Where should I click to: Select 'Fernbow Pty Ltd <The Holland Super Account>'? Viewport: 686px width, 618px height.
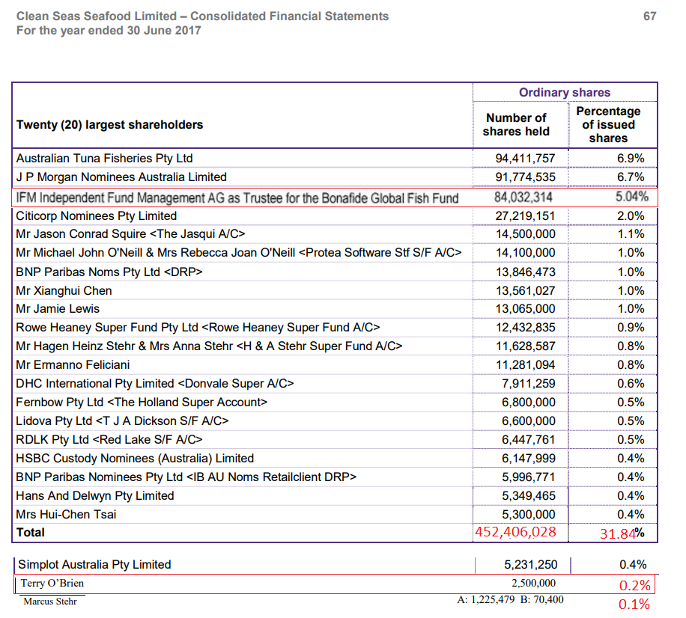point(142,402)
